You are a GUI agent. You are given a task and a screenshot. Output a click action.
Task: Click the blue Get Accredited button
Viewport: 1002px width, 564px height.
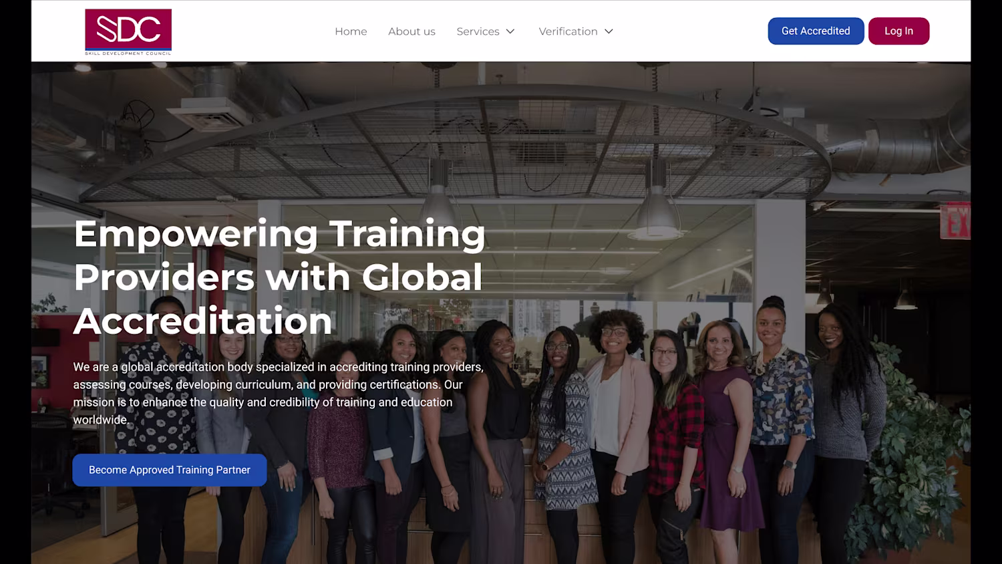pos(816,31)
